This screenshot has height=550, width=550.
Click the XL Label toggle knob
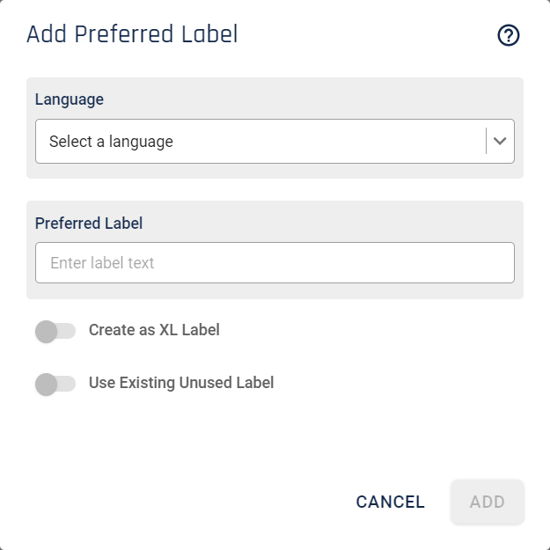pos(47,331)
